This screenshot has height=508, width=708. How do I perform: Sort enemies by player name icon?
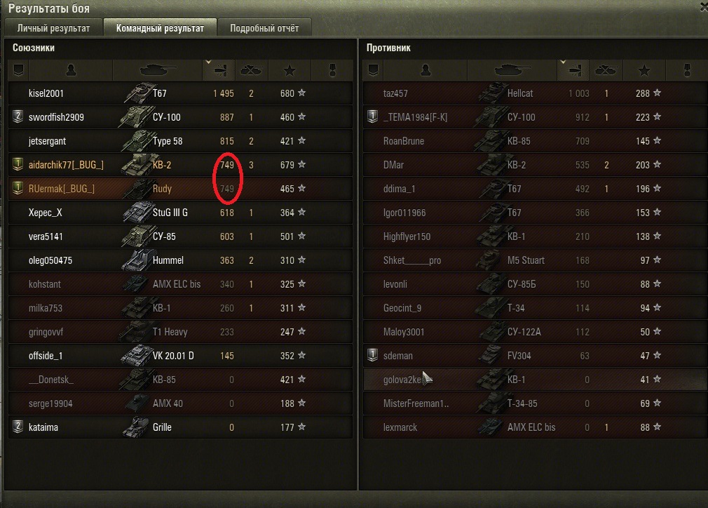click(x=426, y=70)
